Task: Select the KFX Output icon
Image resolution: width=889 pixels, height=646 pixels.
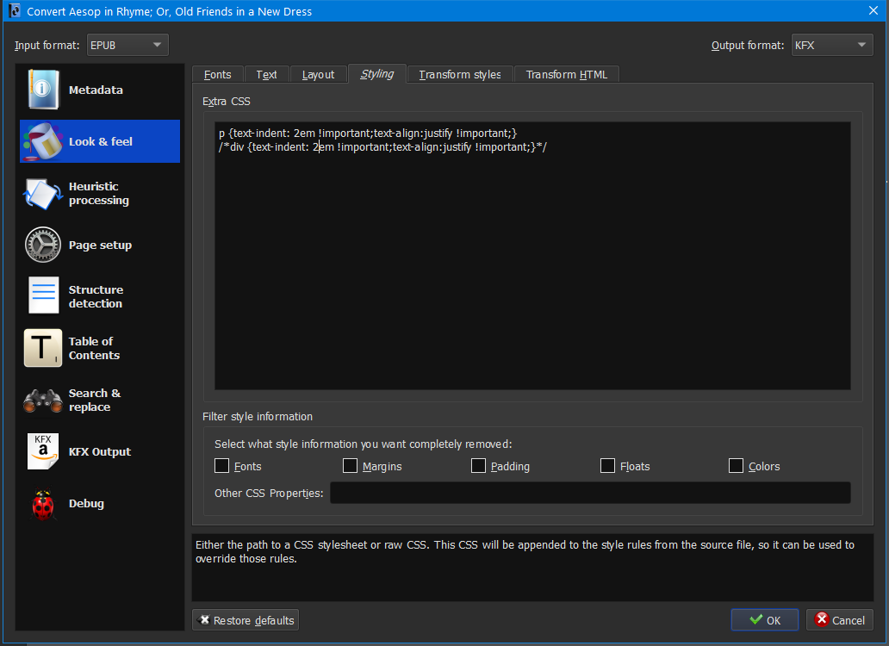Action: (x=43, y=452)
